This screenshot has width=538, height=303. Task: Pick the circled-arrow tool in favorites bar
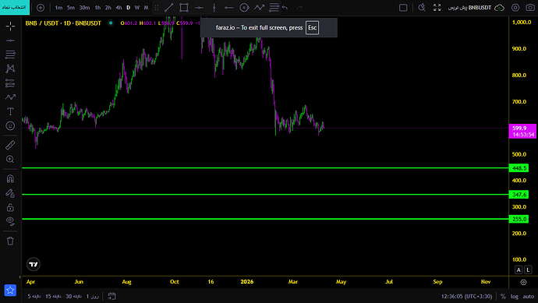click(244, 8)
